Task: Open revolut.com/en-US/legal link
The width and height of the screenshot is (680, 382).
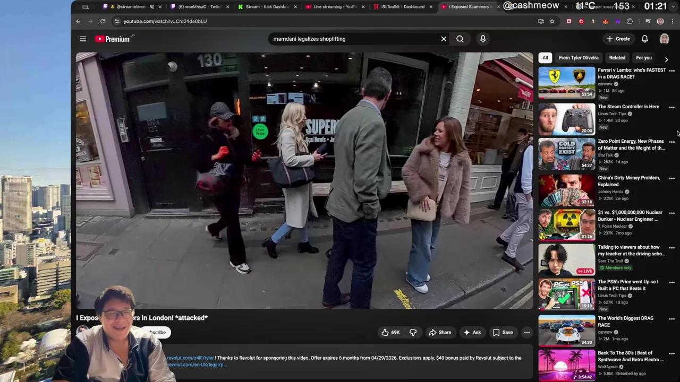Action: coord(197,365)
